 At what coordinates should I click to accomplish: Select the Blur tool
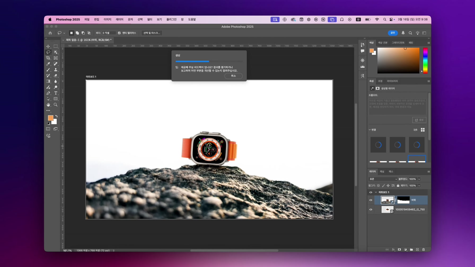[x=55, y=81]
